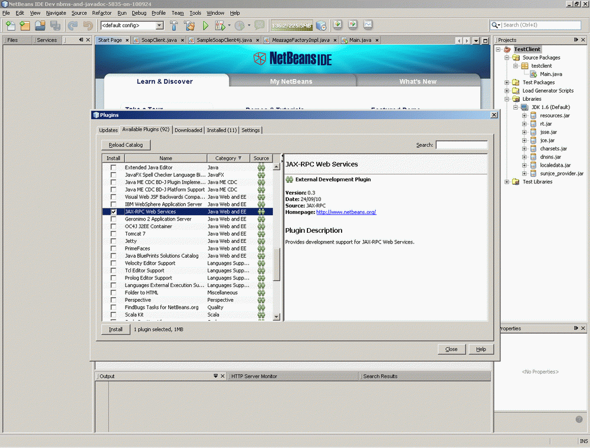Click the monitor icon with red-green play symbol

click(x=353, y=24)
